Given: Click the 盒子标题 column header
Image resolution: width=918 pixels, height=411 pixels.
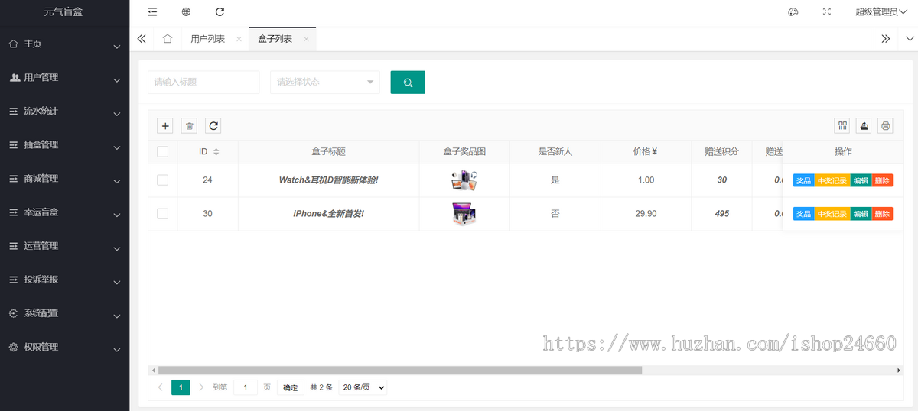Looking at the screenshot, I should pyautogui.click(x=328, y=151).
